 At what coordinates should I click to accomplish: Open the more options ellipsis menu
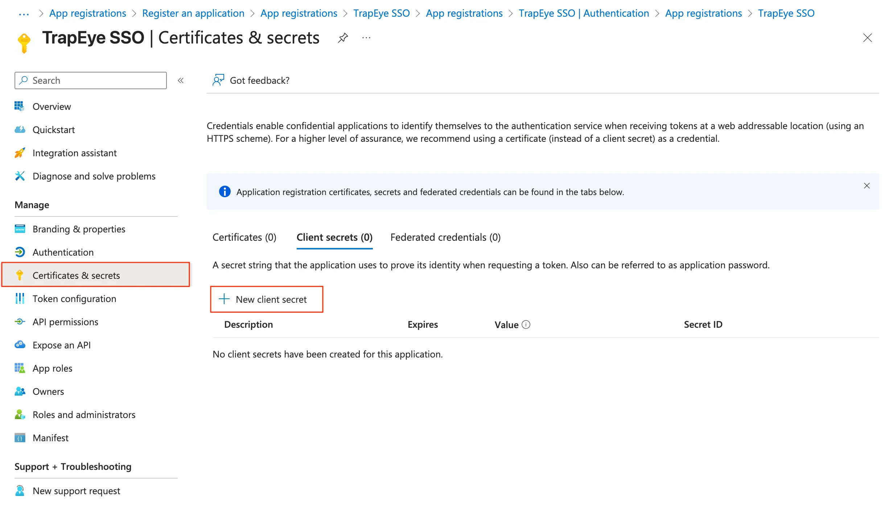(x=366, y=38)
